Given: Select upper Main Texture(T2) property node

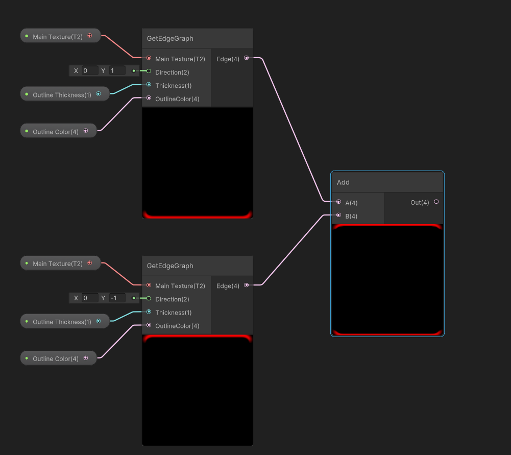Looking at the screenshot, I should (57, 36).
